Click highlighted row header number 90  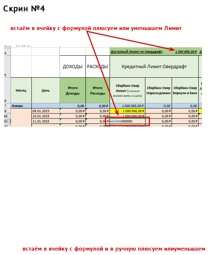pos(7,121)
